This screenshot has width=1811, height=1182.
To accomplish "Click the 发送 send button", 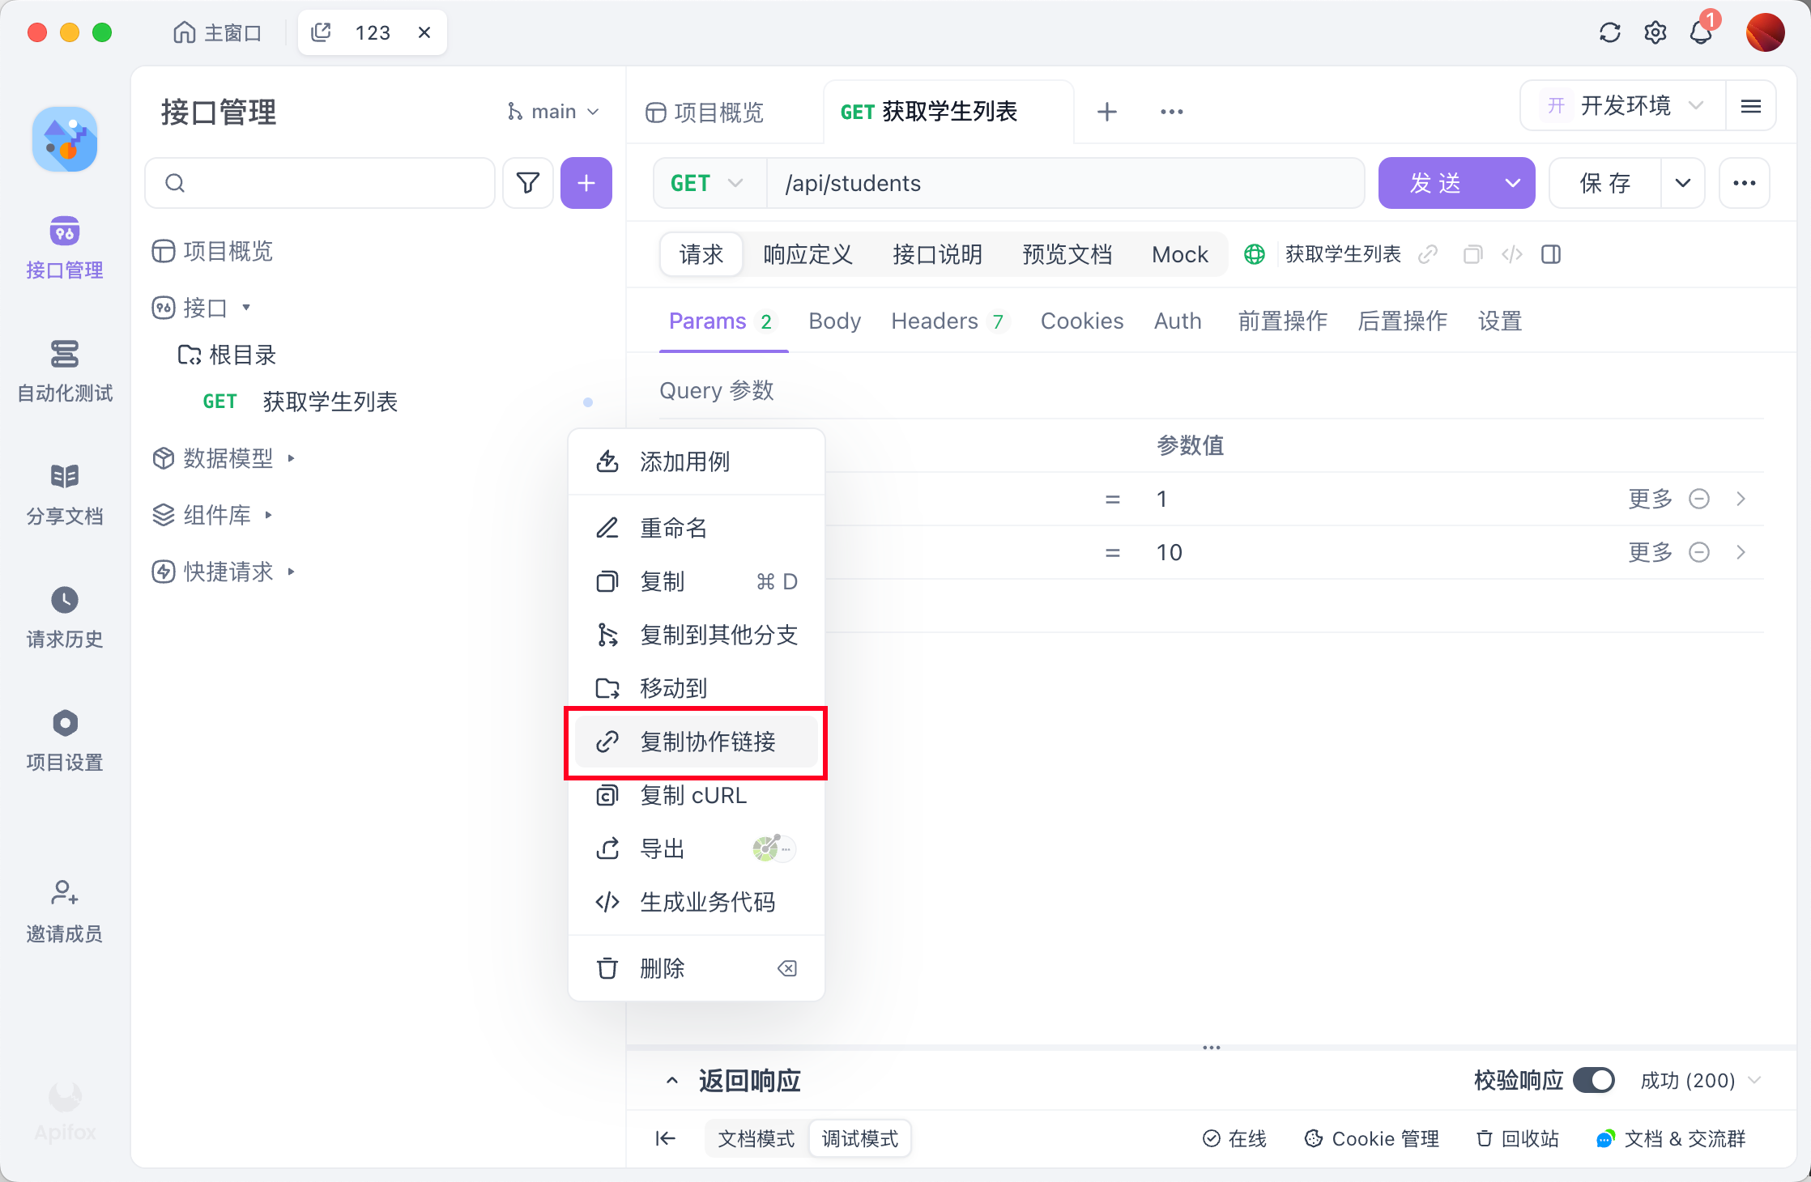I will pos(1436,183).
